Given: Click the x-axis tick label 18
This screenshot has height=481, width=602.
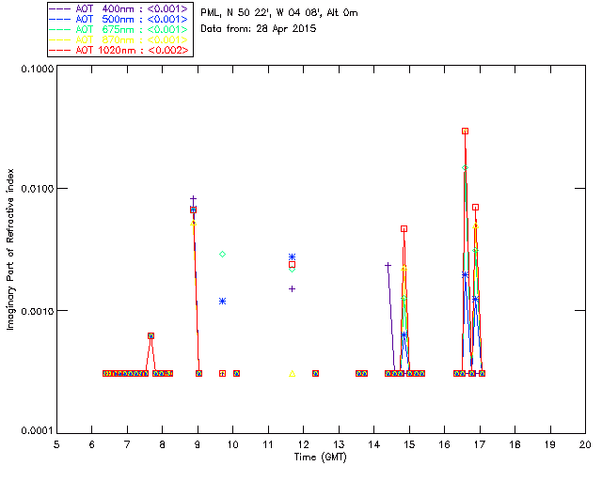Looking at the screenshot, I should point(515,444).
